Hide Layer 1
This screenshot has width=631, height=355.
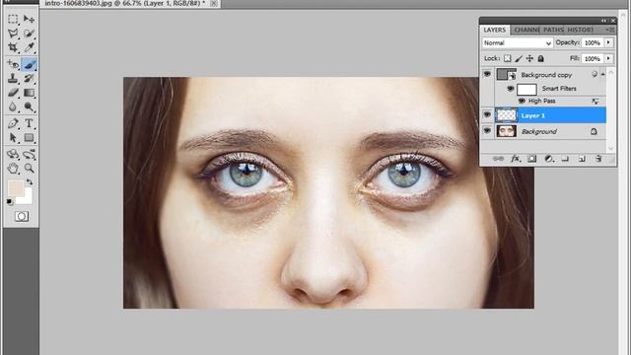(487, 114)
